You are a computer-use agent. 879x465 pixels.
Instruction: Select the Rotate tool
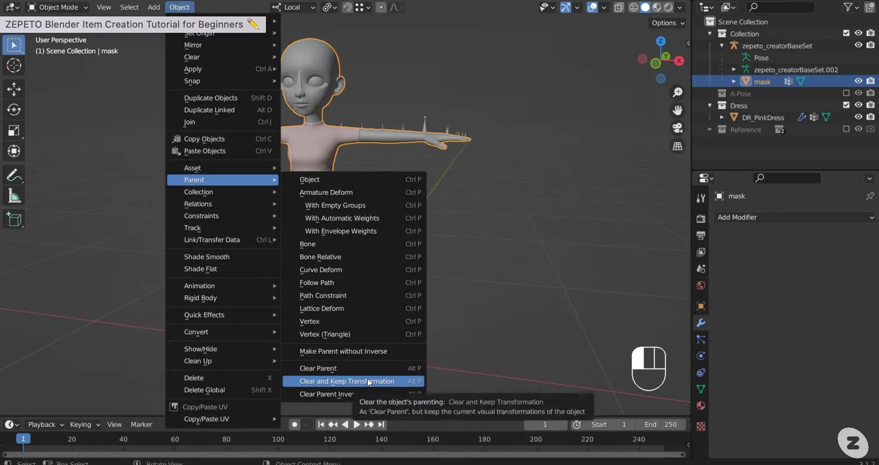14,110
